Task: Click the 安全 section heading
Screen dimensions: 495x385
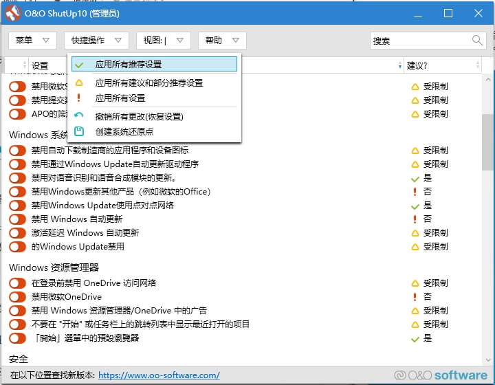Action: tap(19, 359)
